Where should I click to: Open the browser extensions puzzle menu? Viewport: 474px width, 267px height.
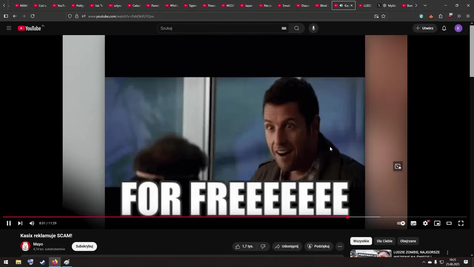pos(441,16)
